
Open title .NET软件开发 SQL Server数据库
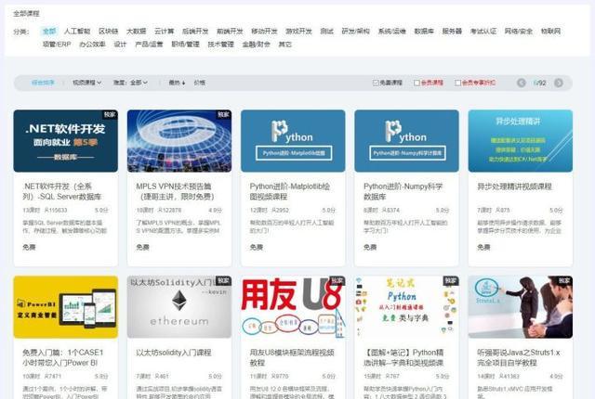[x=62, y=191]
